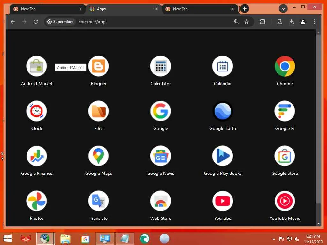This screenshot has height=245, width=327.
Task: Close the first New Tab tab
Action: 80,9
